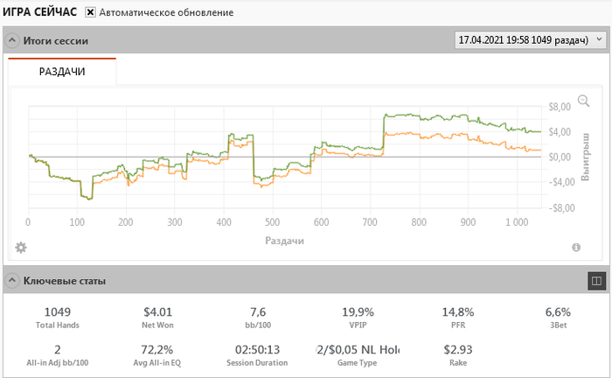This screenshot has height=378, width=612.
Task: Select the truncated Game Type stat
Action: coord(358,355)
